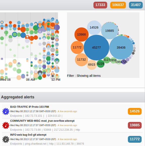Image resolution: width=145 pixels, height=146 pixels.
Task: Select the red 17333 counter badge
Action: tap(100, 5)
